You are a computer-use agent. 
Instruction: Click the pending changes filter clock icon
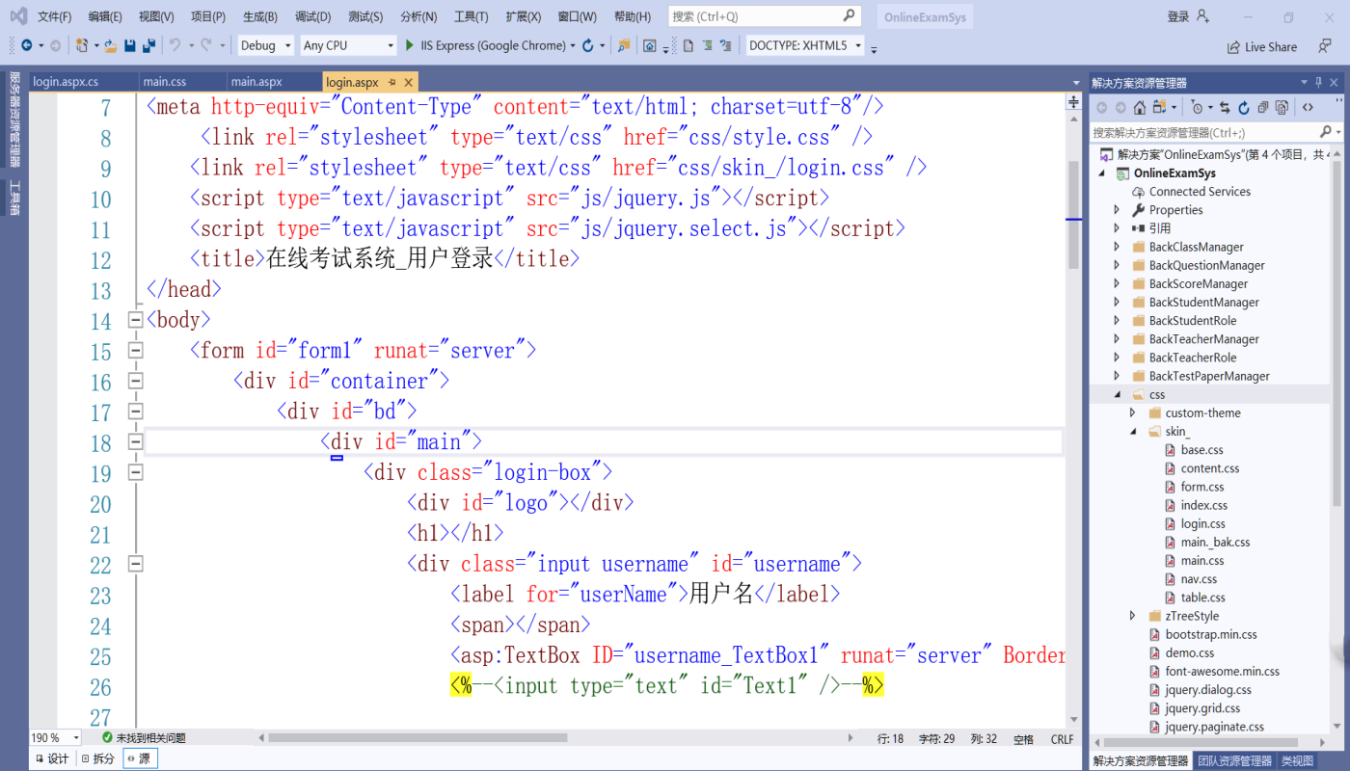(1196, 107)
